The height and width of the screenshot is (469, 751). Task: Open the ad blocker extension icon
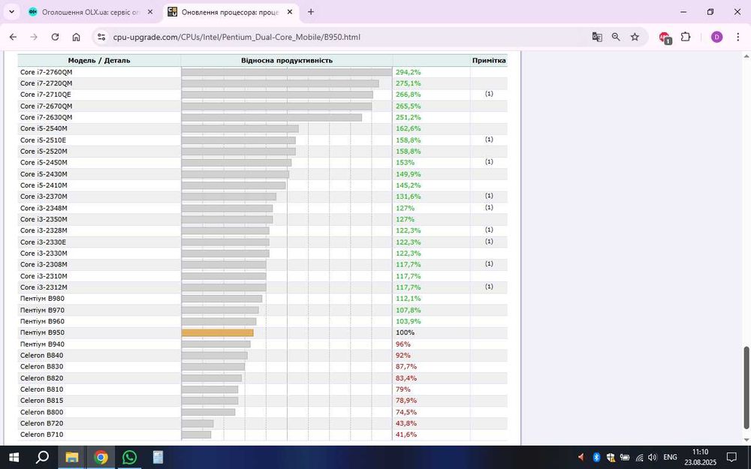[x=665, y=38]
